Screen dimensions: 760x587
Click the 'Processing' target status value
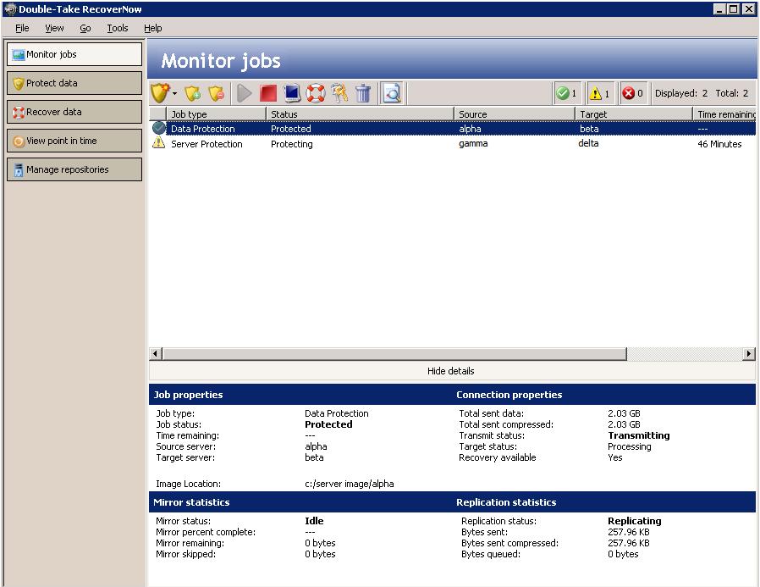(x=629, y=446)
